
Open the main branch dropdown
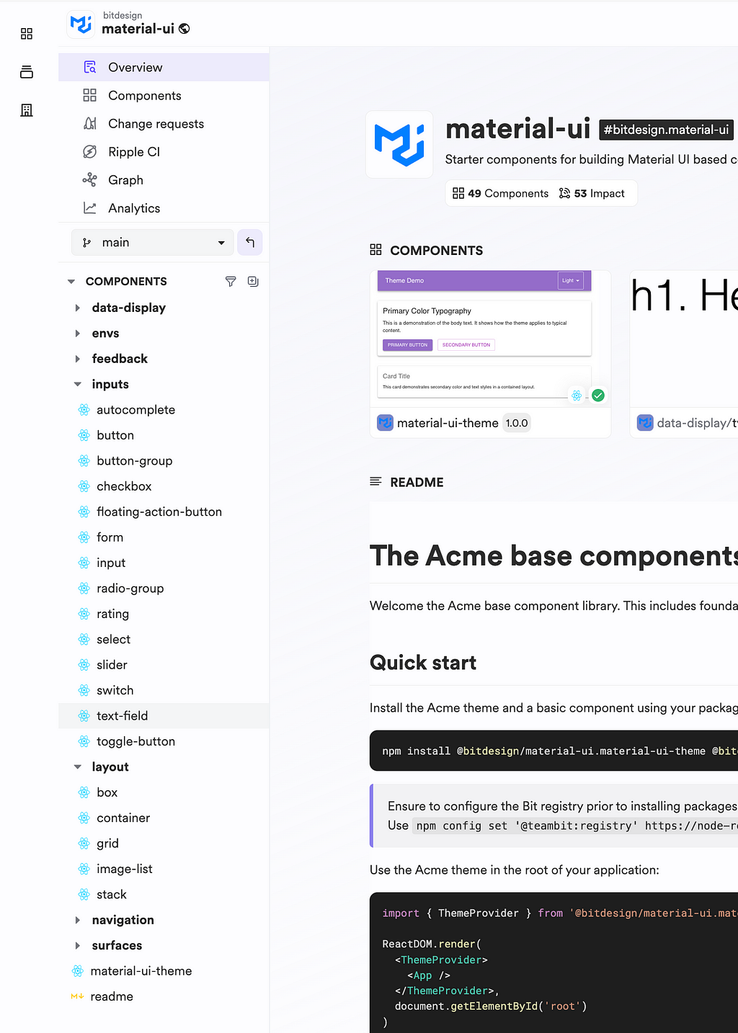pos(153,242)
